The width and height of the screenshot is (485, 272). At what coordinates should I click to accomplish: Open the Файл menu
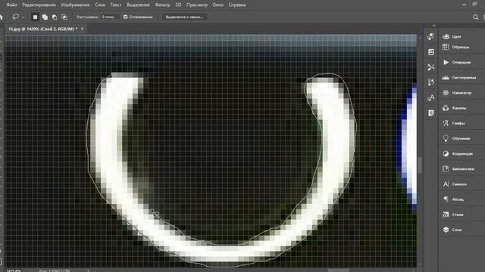(x=12, y=5)
